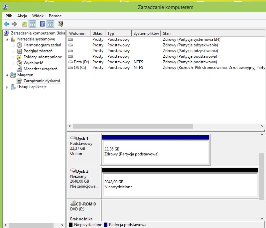Select Zarządzanie dyskami in the tree
Image resolution: width=266 pixels, height=228 pixels.
click(x=42, y=81)
